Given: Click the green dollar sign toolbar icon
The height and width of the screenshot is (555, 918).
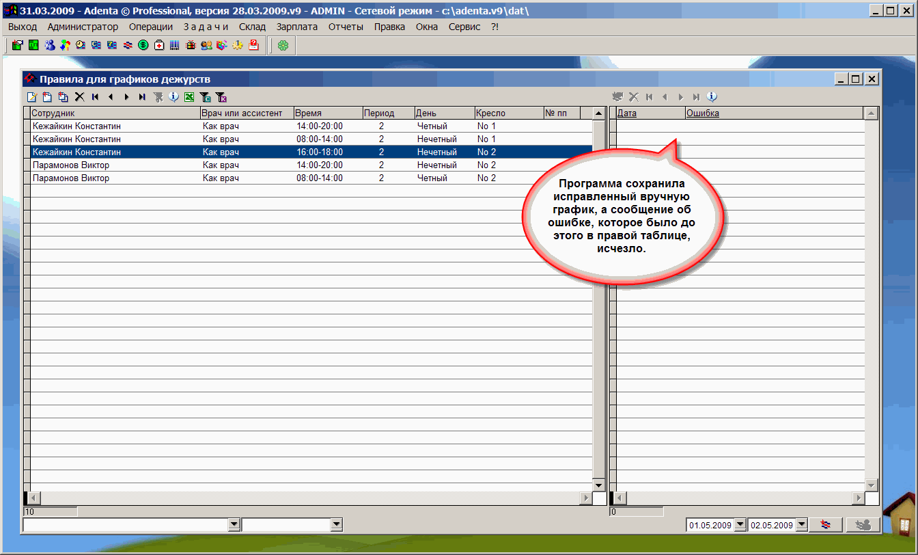Looking at the screenshot, I should (143, 46).
